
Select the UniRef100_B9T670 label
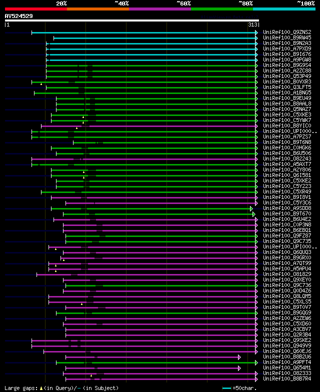click(287, 214)
